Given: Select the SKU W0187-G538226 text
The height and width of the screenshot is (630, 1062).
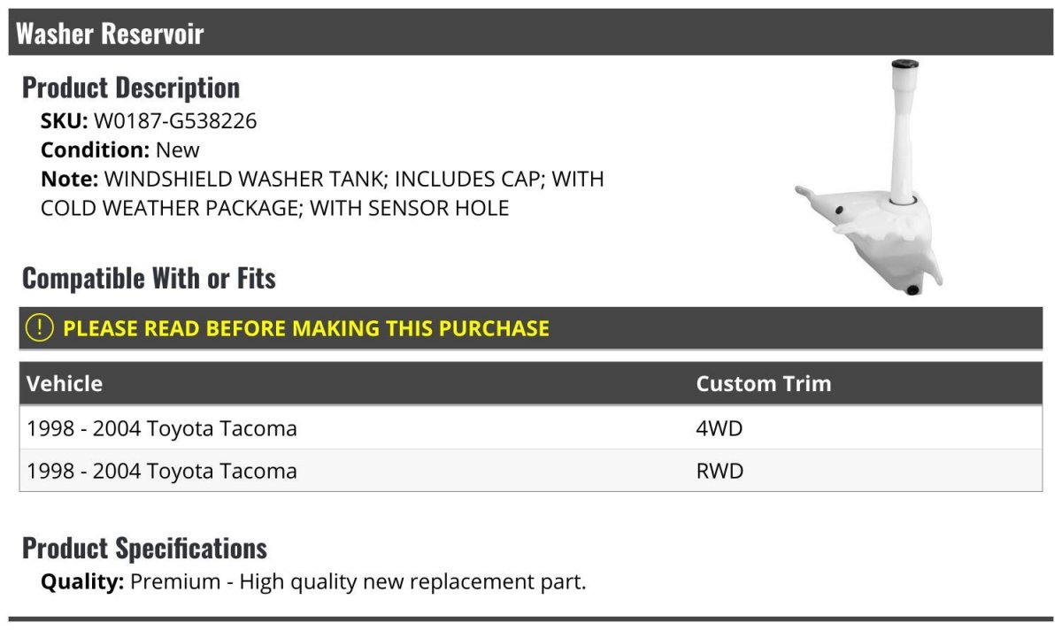Looking at the screenshot, I should [x=149, y=120].
